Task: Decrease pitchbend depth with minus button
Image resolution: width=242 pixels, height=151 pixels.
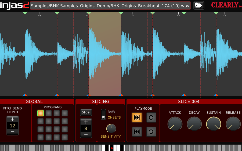Action: pyautogui.click(x=13, y=132)
